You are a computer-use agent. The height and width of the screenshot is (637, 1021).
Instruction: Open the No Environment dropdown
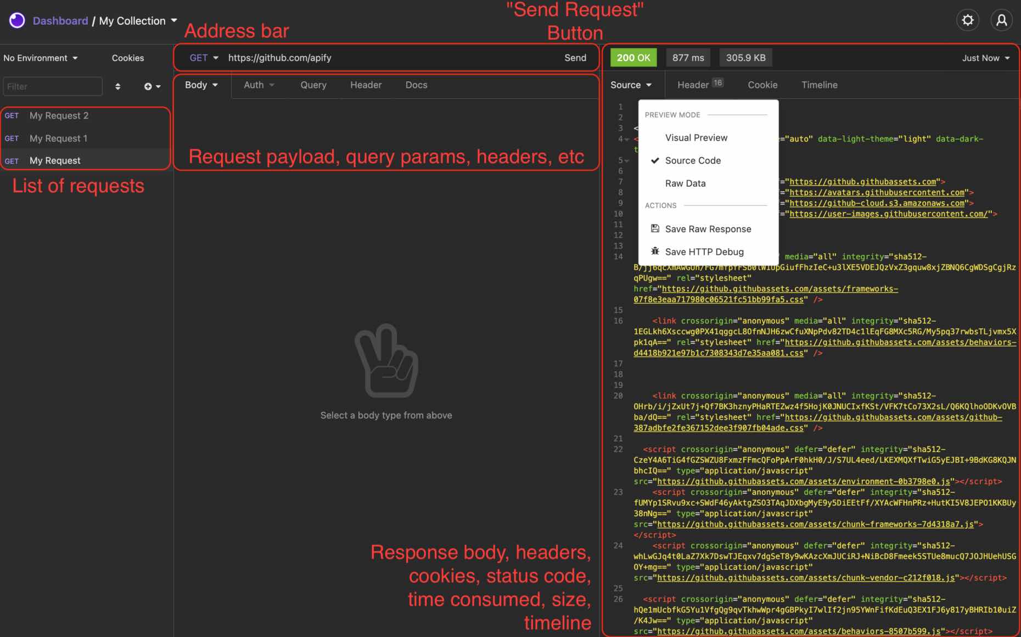tap(41, 58)
